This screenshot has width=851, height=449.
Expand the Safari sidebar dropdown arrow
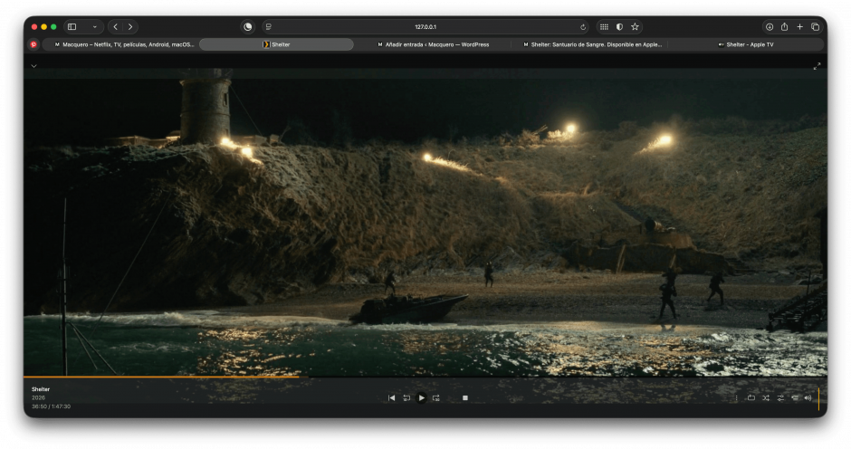pos(94,27)
